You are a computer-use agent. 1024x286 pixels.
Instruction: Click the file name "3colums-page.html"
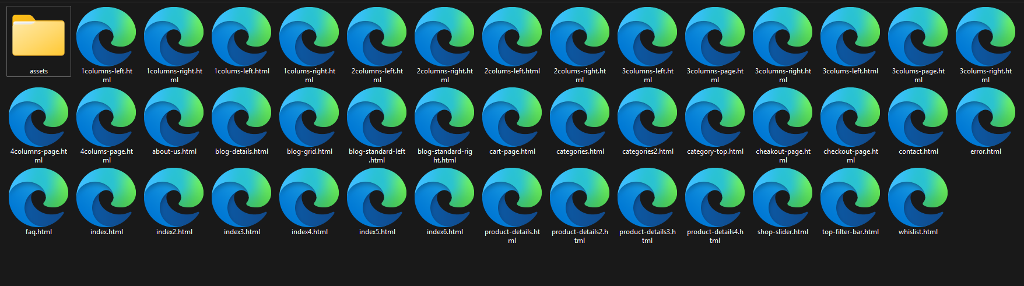point(918,75)
